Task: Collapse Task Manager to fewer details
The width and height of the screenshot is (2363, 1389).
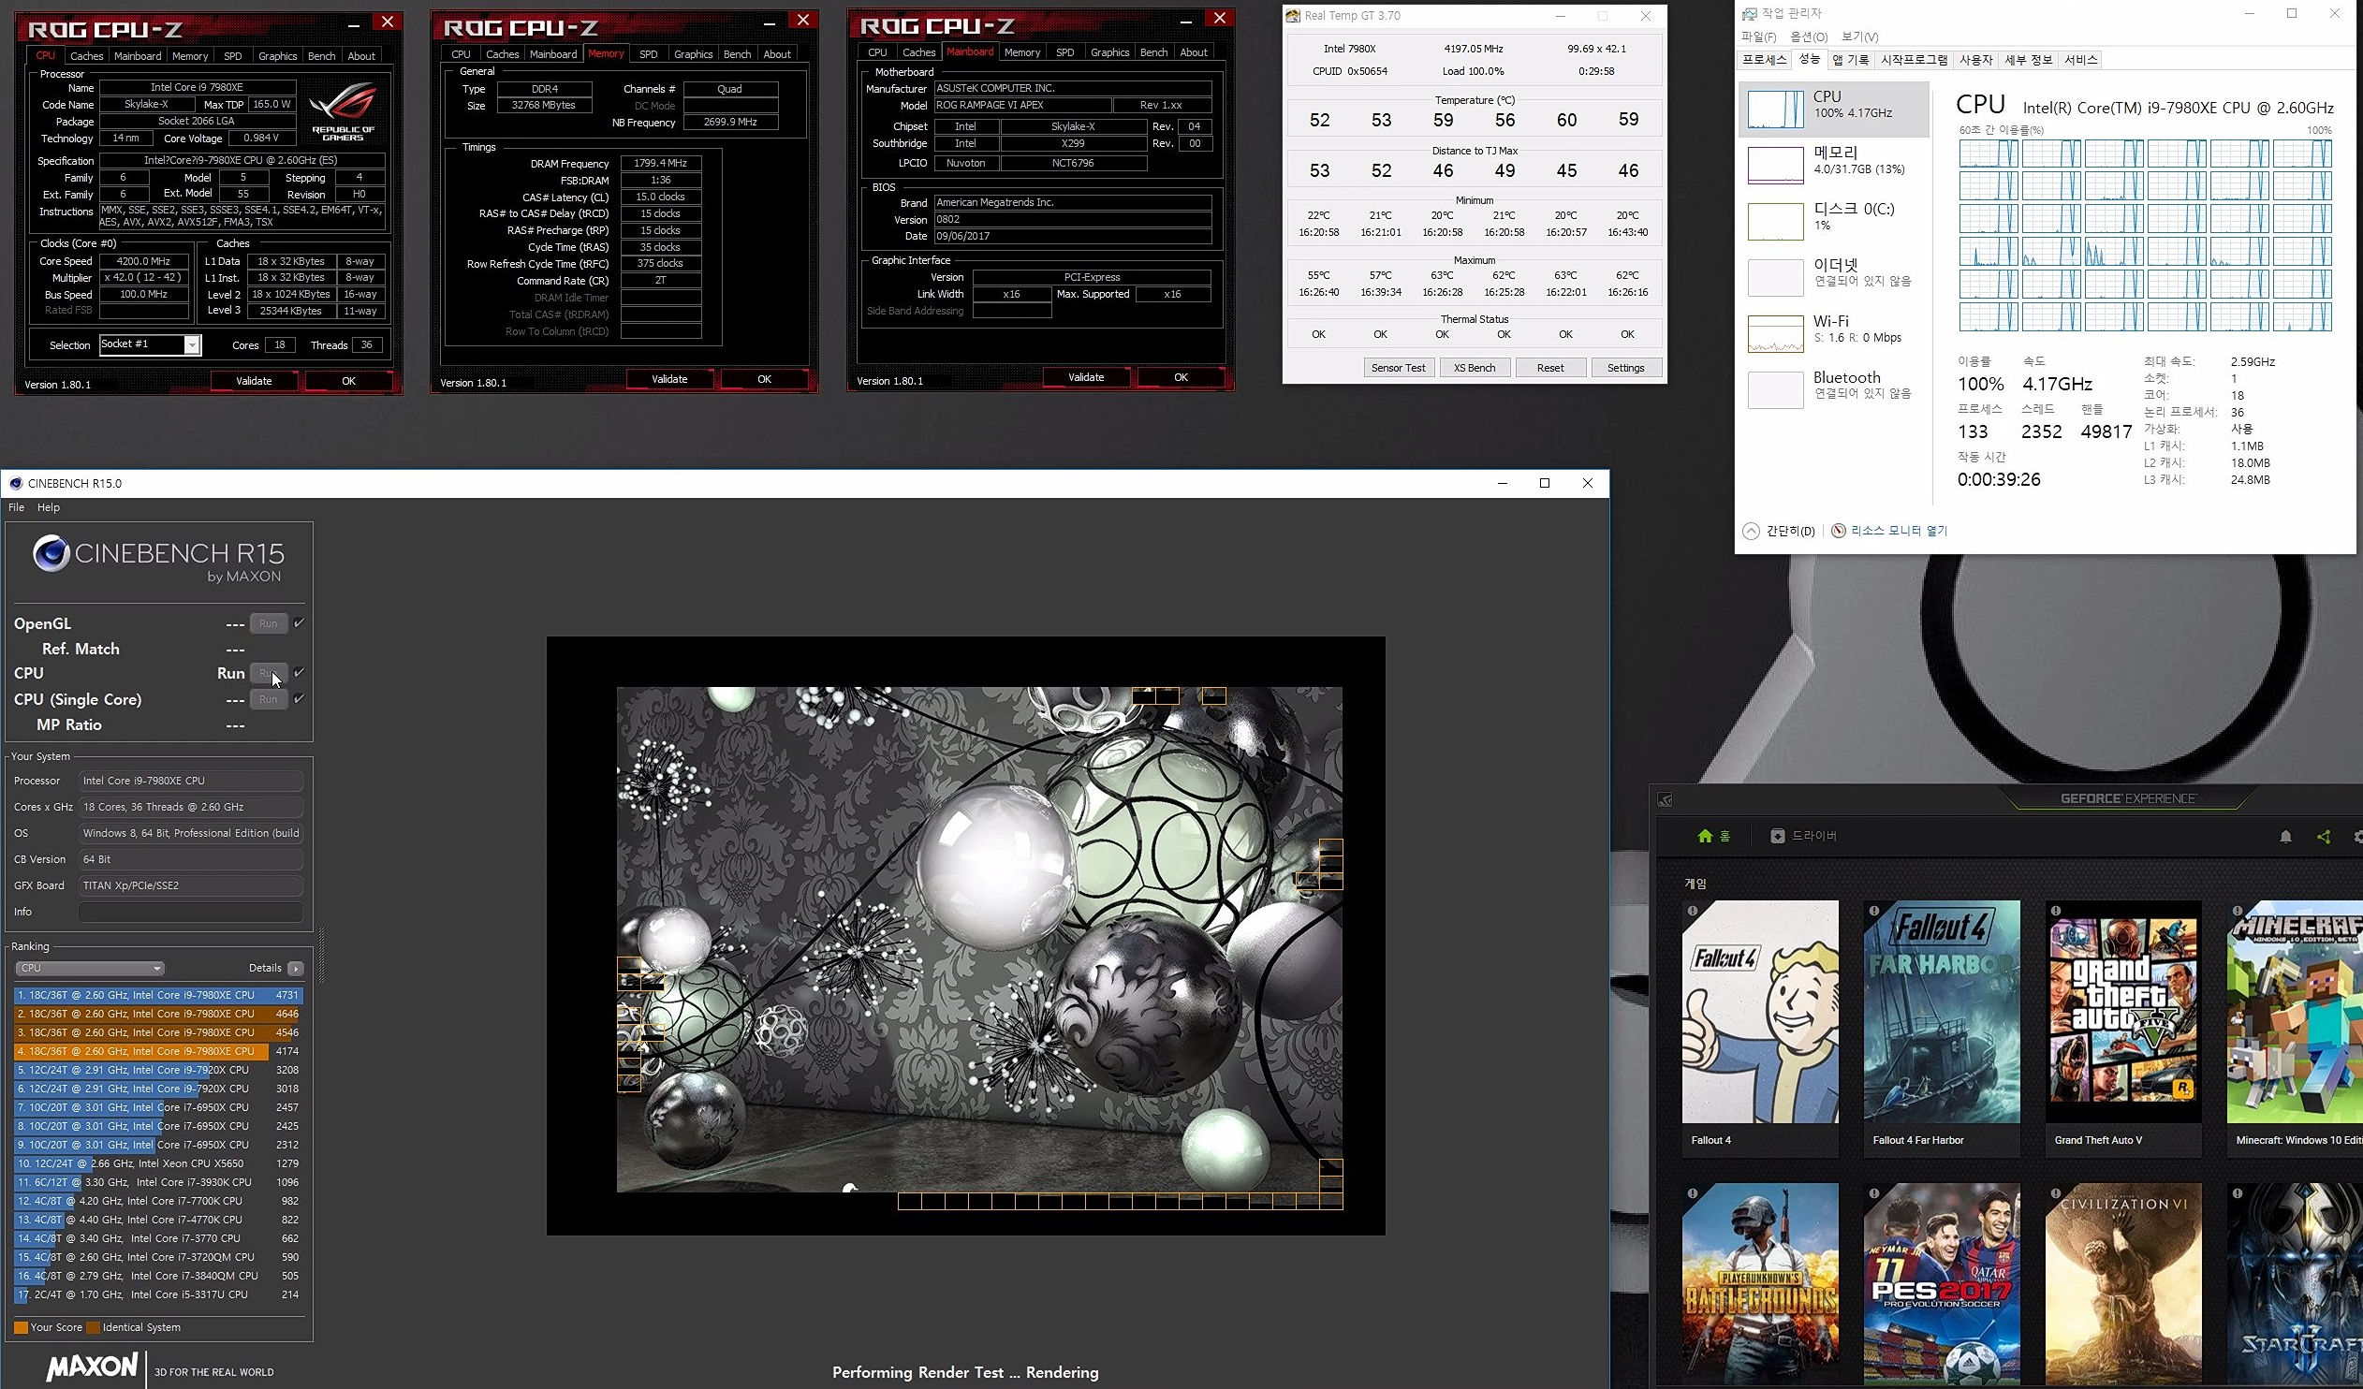Action: pyautogui.click(x=1751, y=531)
